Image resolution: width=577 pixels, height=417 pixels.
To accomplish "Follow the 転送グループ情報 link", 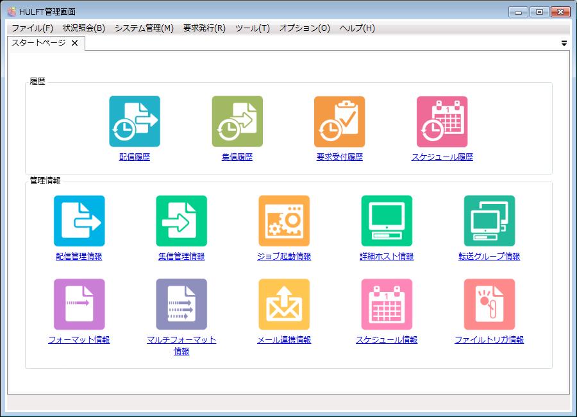I will coord(489,257).
